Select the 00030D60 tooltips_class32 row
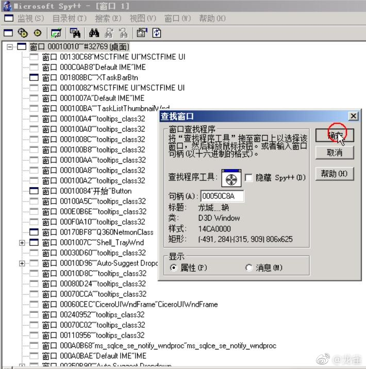 94,253
